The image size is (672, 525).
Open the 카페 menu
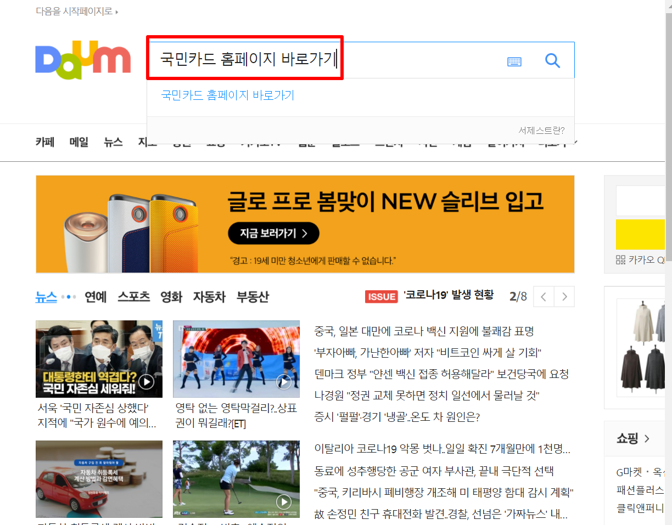coord(45,142)
